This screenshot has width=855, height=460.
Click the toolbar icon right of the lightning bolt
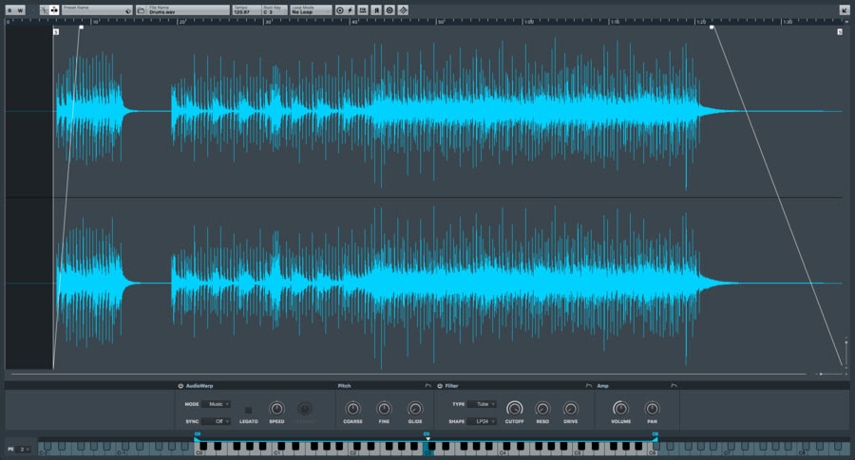363,10
